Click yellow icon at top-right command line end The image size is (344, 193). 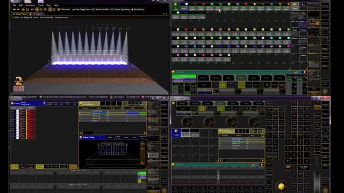click(304, 72)
